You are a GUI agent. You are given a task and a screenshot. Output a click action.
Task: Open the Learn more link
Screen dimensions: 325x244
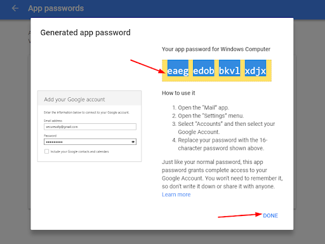click(176, 194)
